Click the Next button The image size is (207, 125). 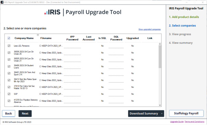(25, 114)
